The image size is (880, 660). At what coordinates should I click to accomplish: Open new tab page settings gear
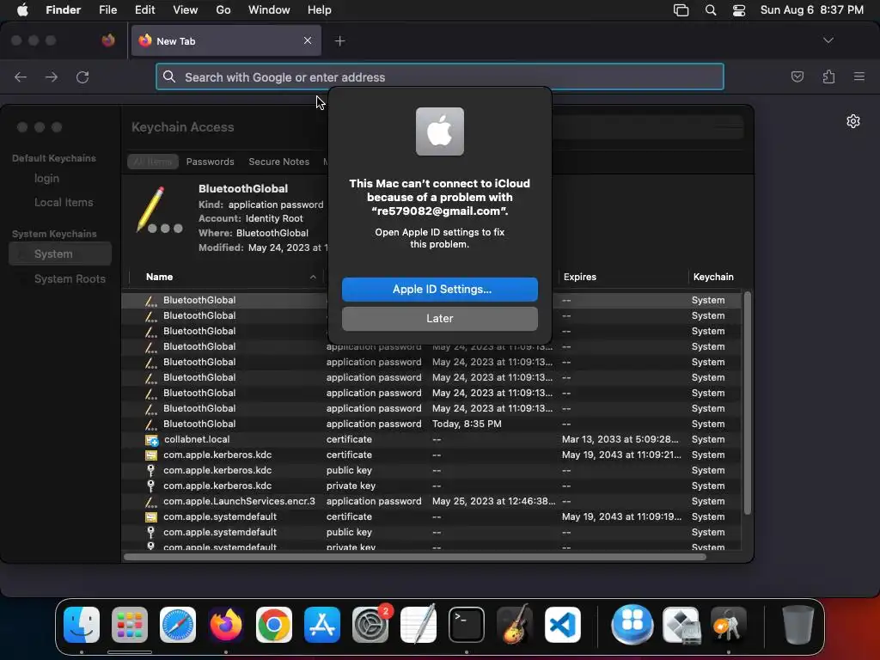(853, 121)
